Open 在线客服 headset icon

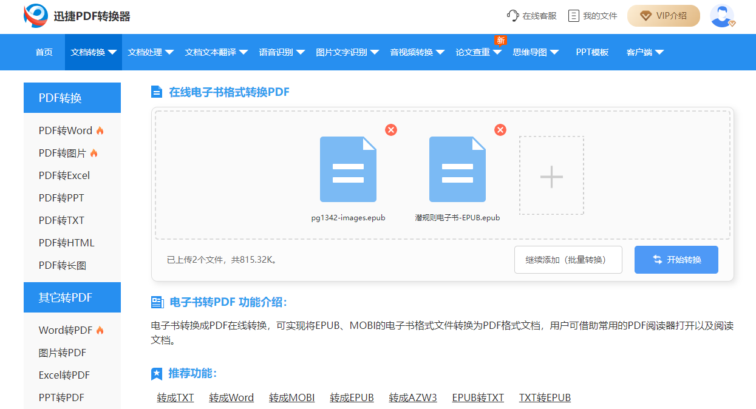pos(513,16)
